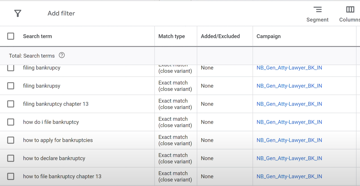Check how to file bankruptcy chapter 13
The height and width of the screenshot is (186, 360).
11,176
